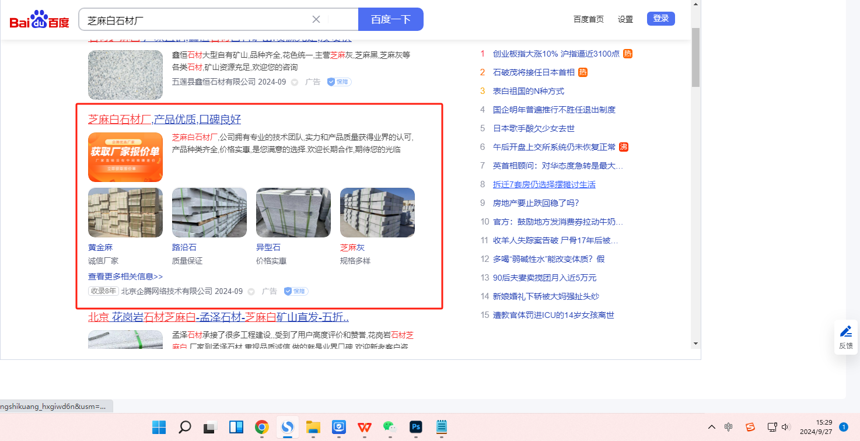The image size is (860, 441).
Task: Expand ad options arrow for 北京企腾网络技术有限公司
Action: [x=251, y=292]
